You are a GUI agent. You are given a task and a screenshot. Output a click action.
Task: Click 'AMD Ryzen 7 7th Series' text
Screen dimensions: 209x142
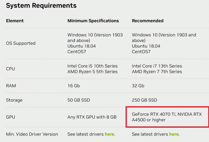pyautogui.click(x=157, y=72)
